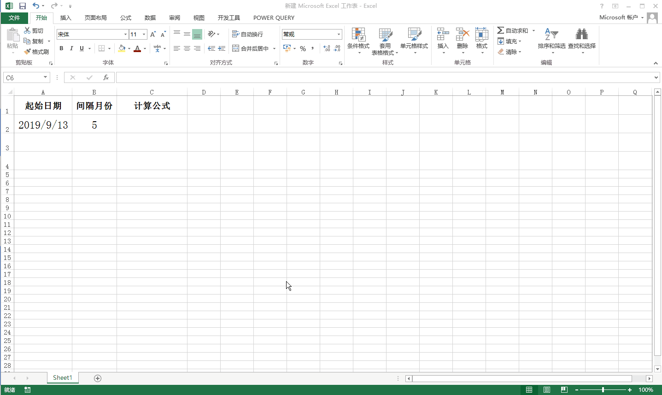Switch to the POWER QUERY tab
662x395 pixels.
274,18
